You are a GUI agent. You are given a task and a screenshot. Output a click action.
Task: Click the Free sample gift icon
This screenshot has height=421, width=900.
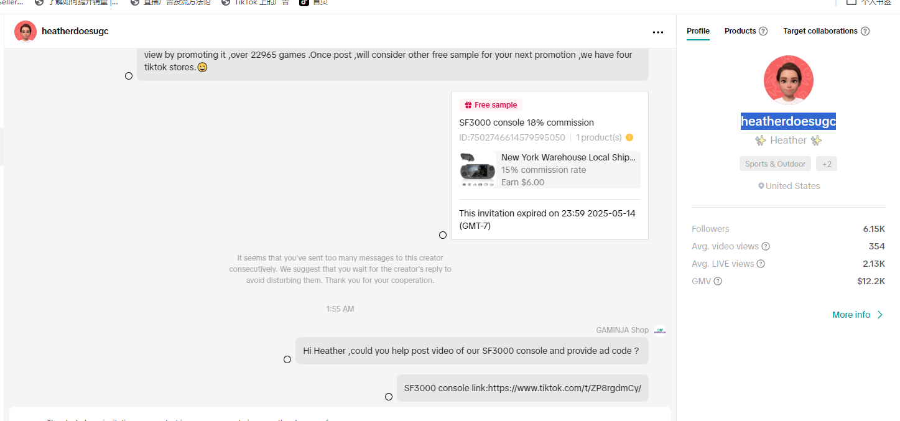(x=468, y=105)
